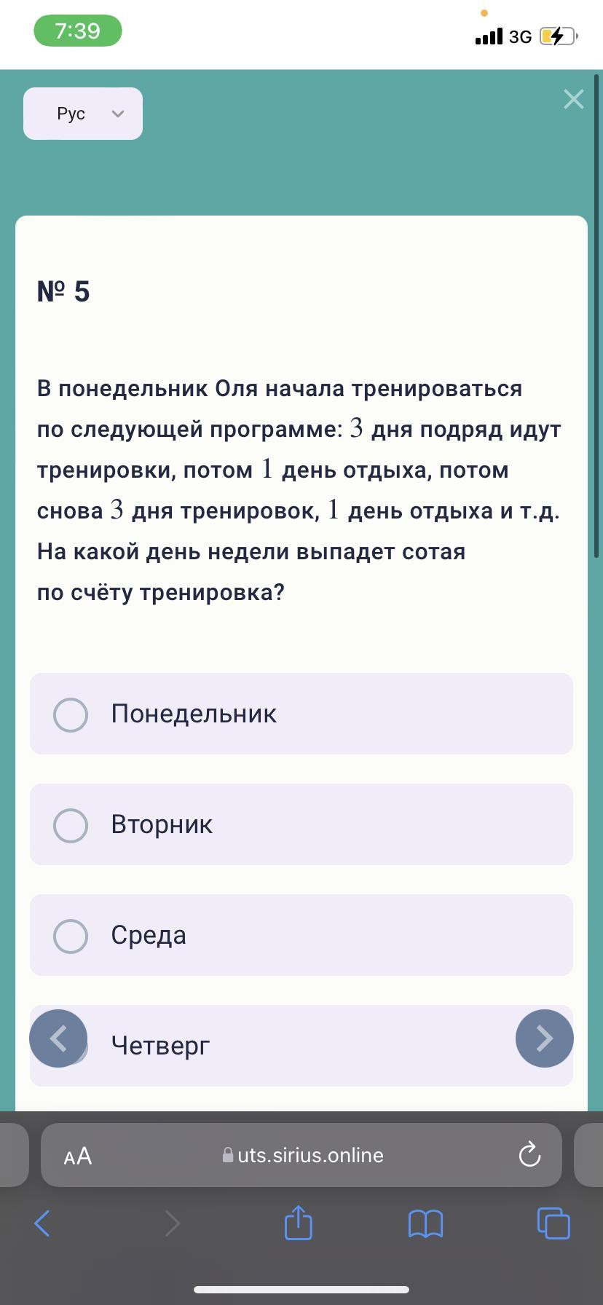Select the Вторник radio option
603x1305 pixels.
(x=301, y=824)
